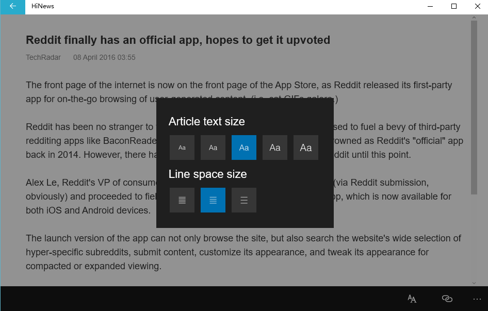Select the second smallest article text size
Image resolution: width=488 pixels, height=311 pixels.
click(213, 148)
